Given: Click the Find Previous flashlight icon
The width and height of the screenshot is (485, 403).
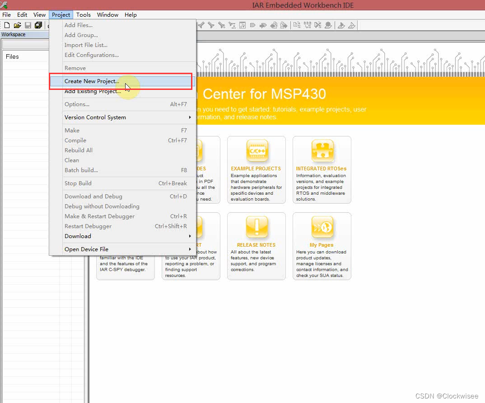Looking at the screenshot, I should coord(201,25).
